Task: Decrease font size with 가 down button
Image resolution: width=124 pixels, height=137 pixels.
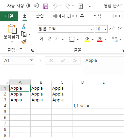Action: (120, 28)
